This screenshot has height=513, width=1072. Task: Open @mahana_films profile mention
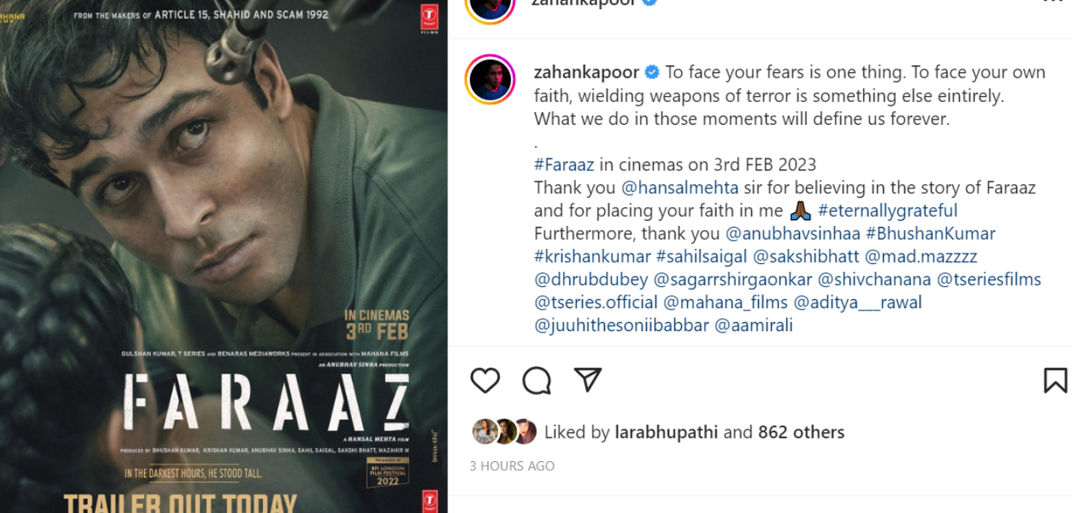pos(725,302)
